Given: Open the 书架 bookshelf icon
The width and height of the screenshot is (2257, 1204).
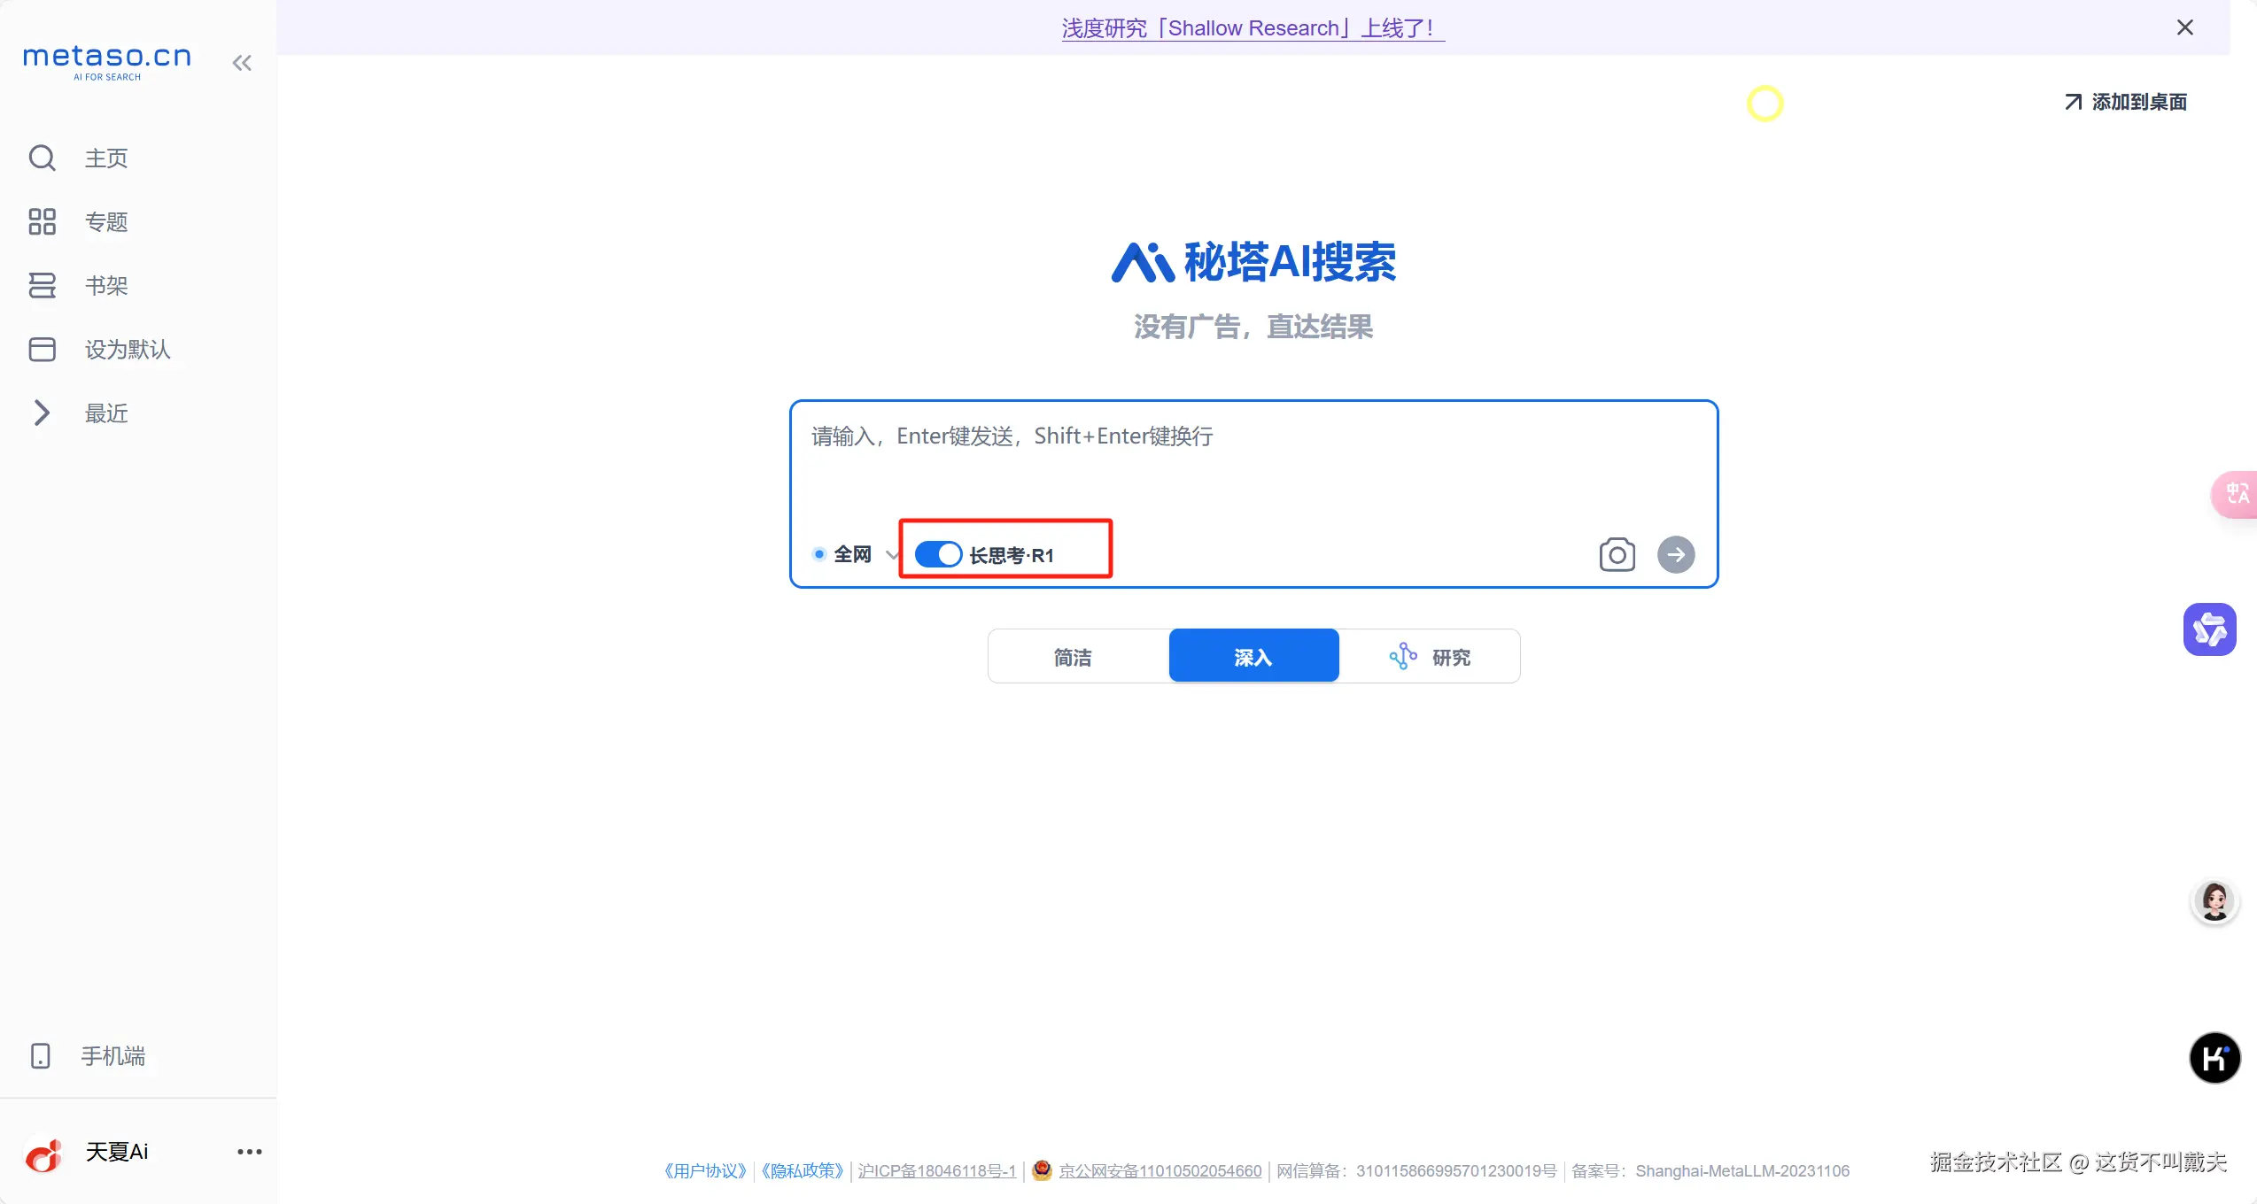Looking at the screenshot, I should point(42,286).
